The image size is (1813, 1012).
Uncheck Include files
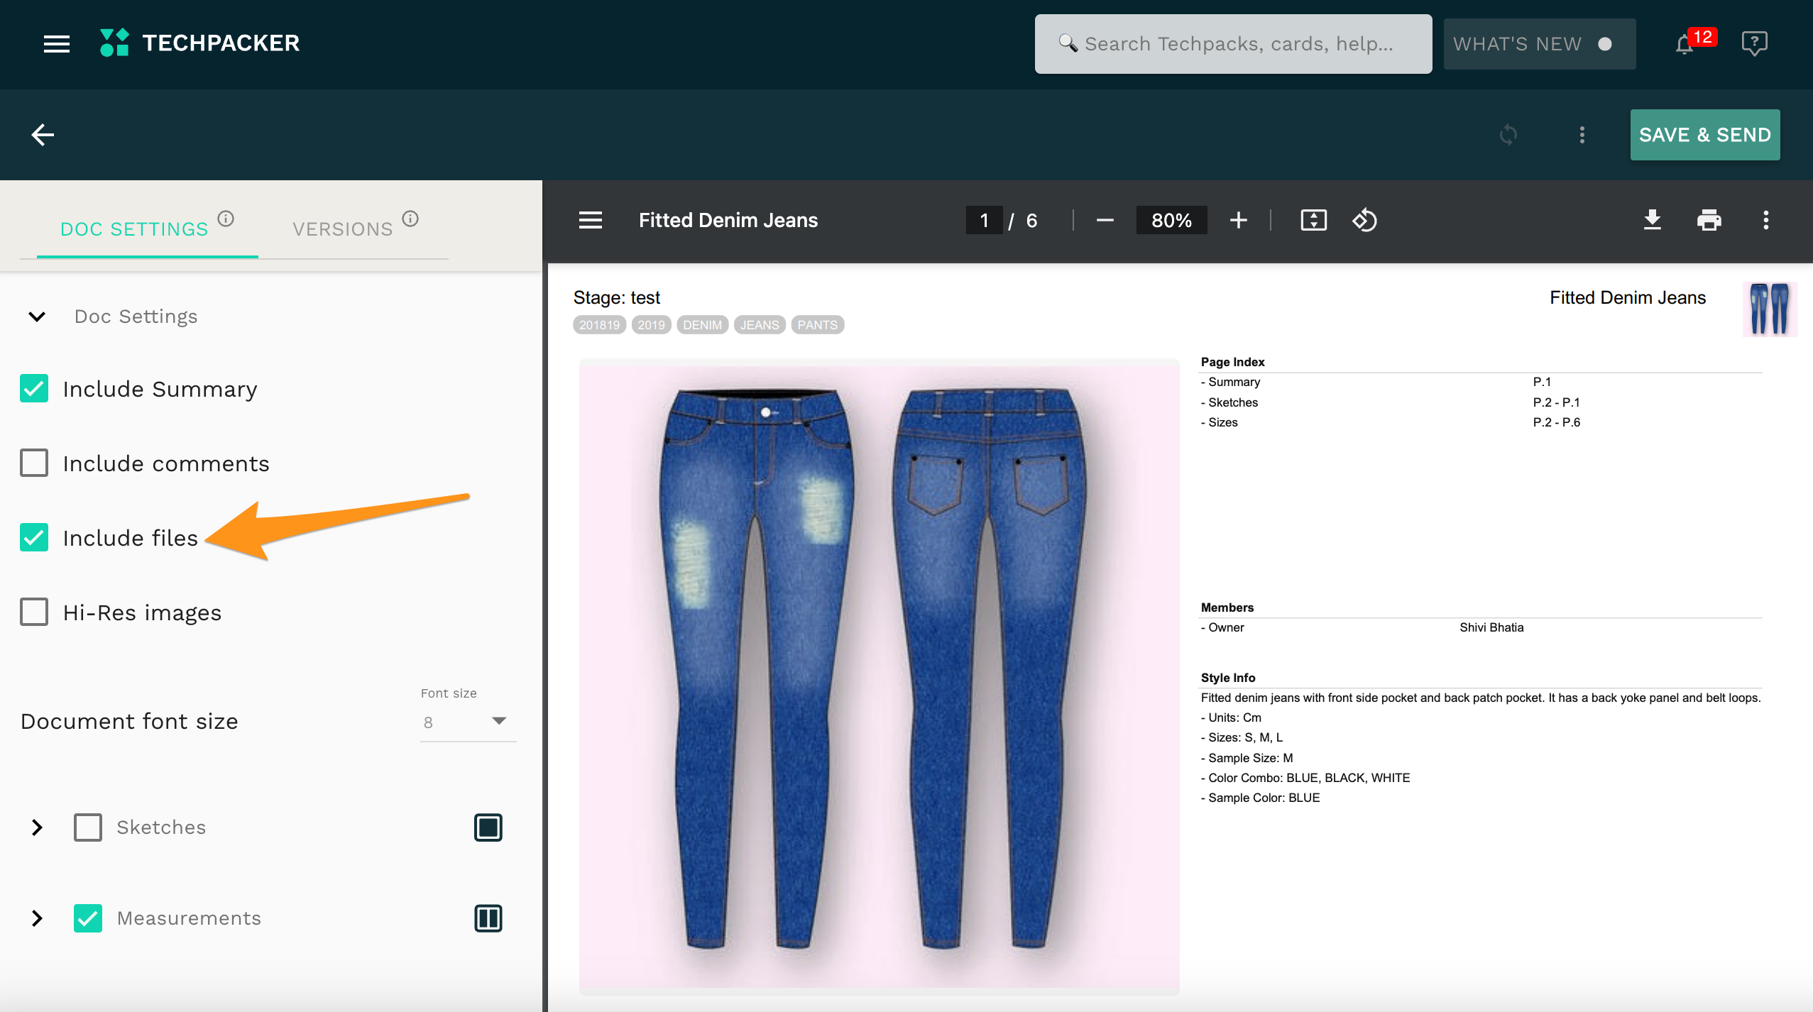[34, 537]
